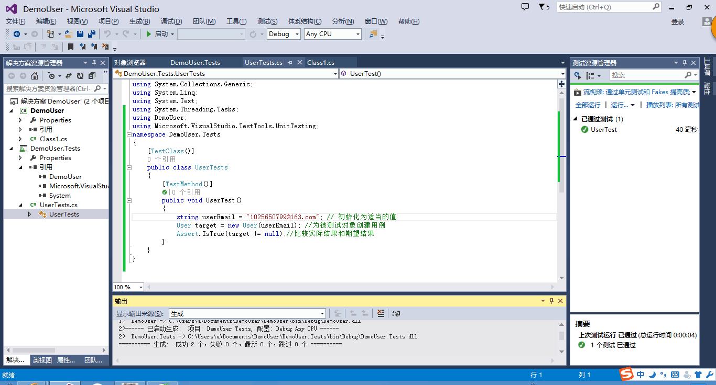Toggle word wrap icon in Output panel
716x385 pixels.
pyautogui.click(x=396, y=313)
